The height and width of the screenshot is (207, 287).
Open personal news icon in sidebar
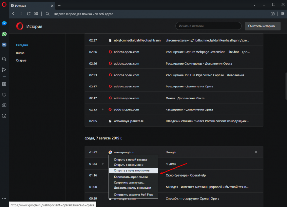tap(4, 105)
